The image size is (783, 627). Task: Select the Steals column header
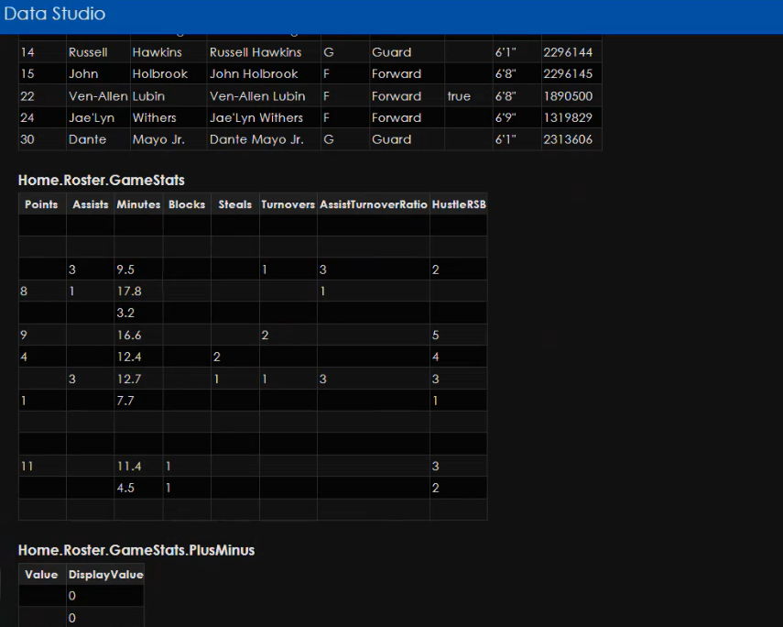235,204
